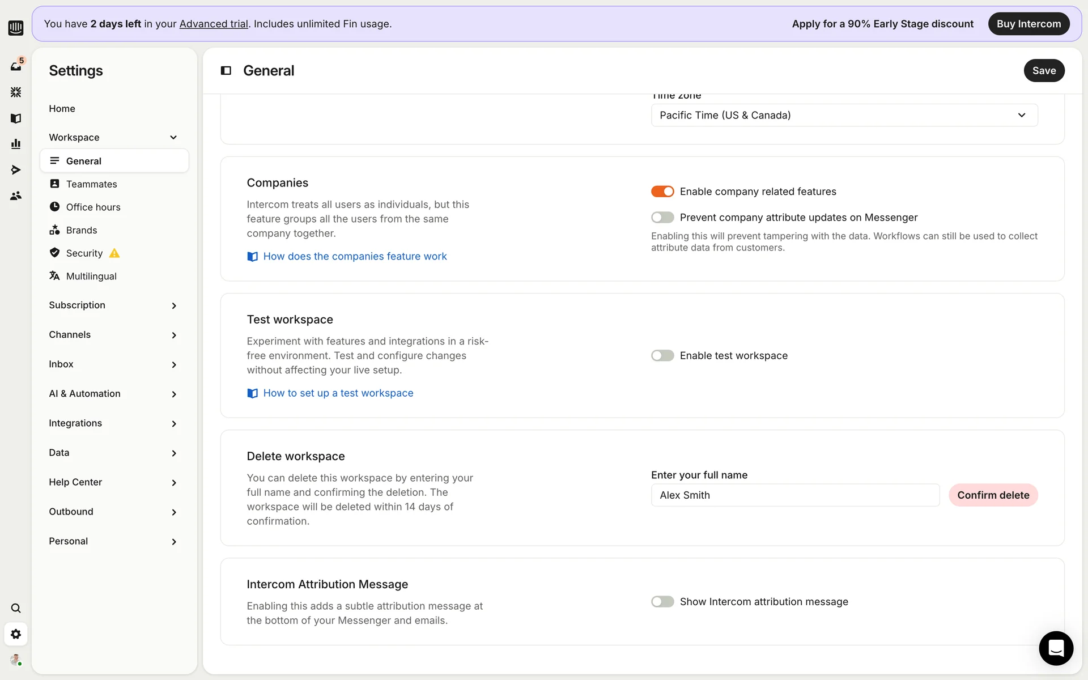Go to Teammates settings
Image resolution: width=1088 pixels, height=680 pixels.
coord(91,184)
